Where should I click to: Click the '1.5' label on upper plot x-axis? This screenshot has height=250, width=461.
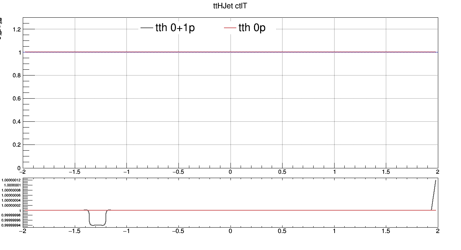click(386, 172)
